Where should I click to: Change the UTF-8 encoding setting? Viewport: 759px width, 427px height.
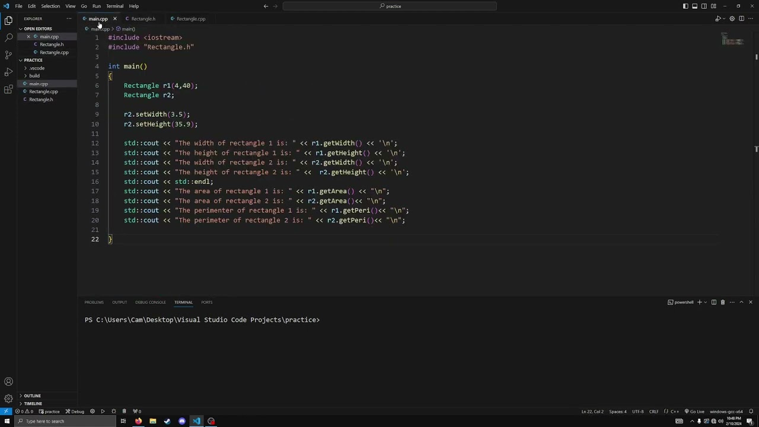click(637, 412)
